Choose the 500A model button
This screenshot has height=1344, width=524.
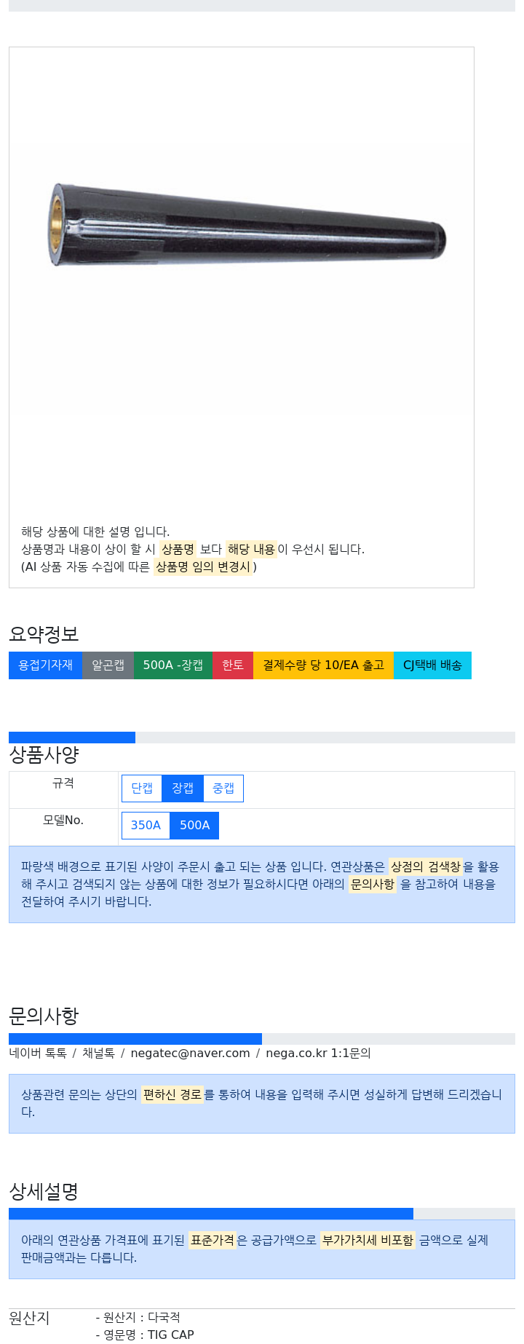tap(194, 826)
